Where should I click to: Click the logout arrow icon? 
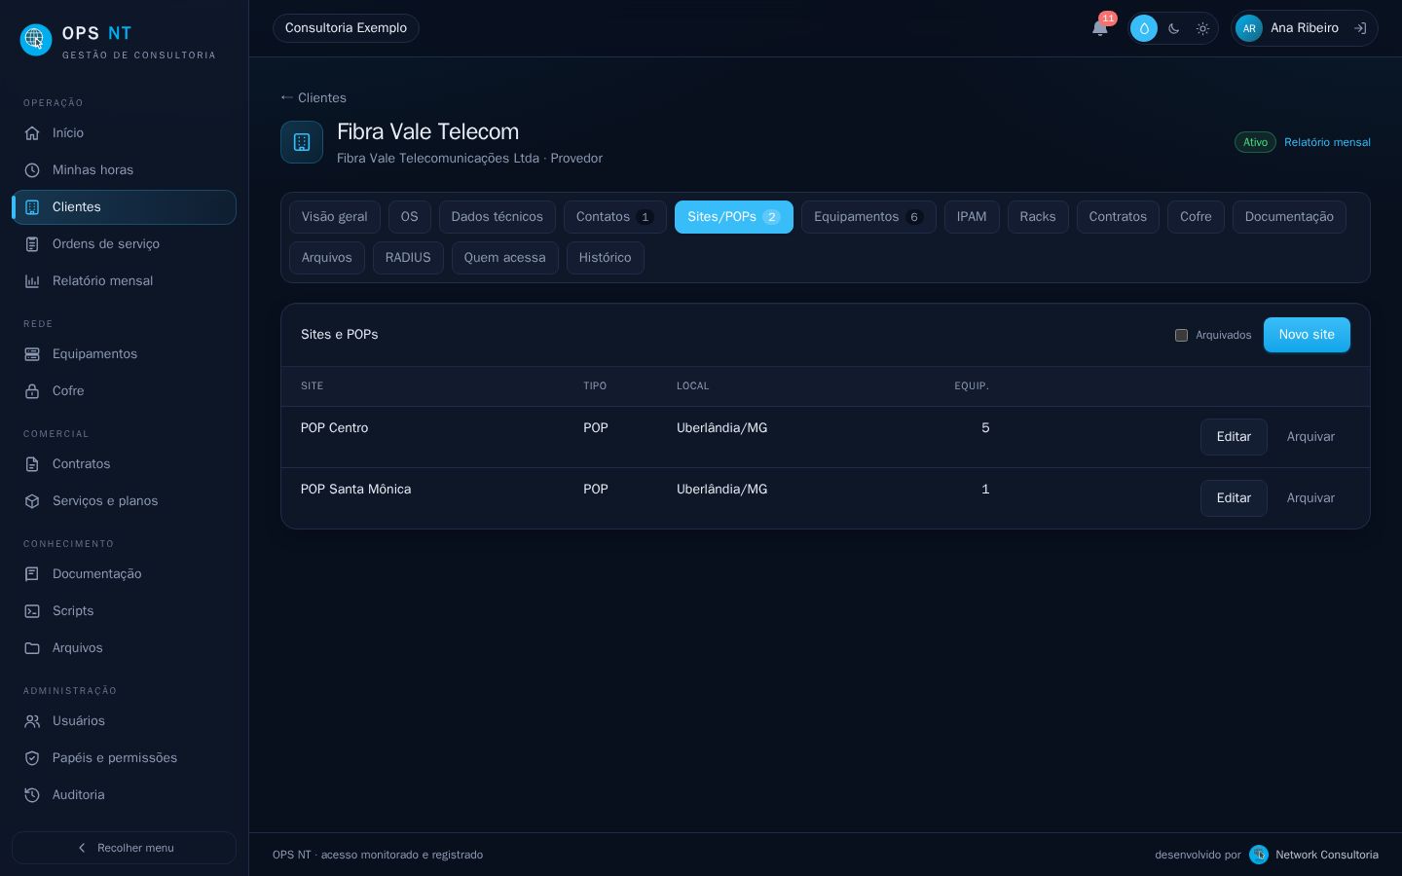pyautogui.click(x=1360, y=28)
